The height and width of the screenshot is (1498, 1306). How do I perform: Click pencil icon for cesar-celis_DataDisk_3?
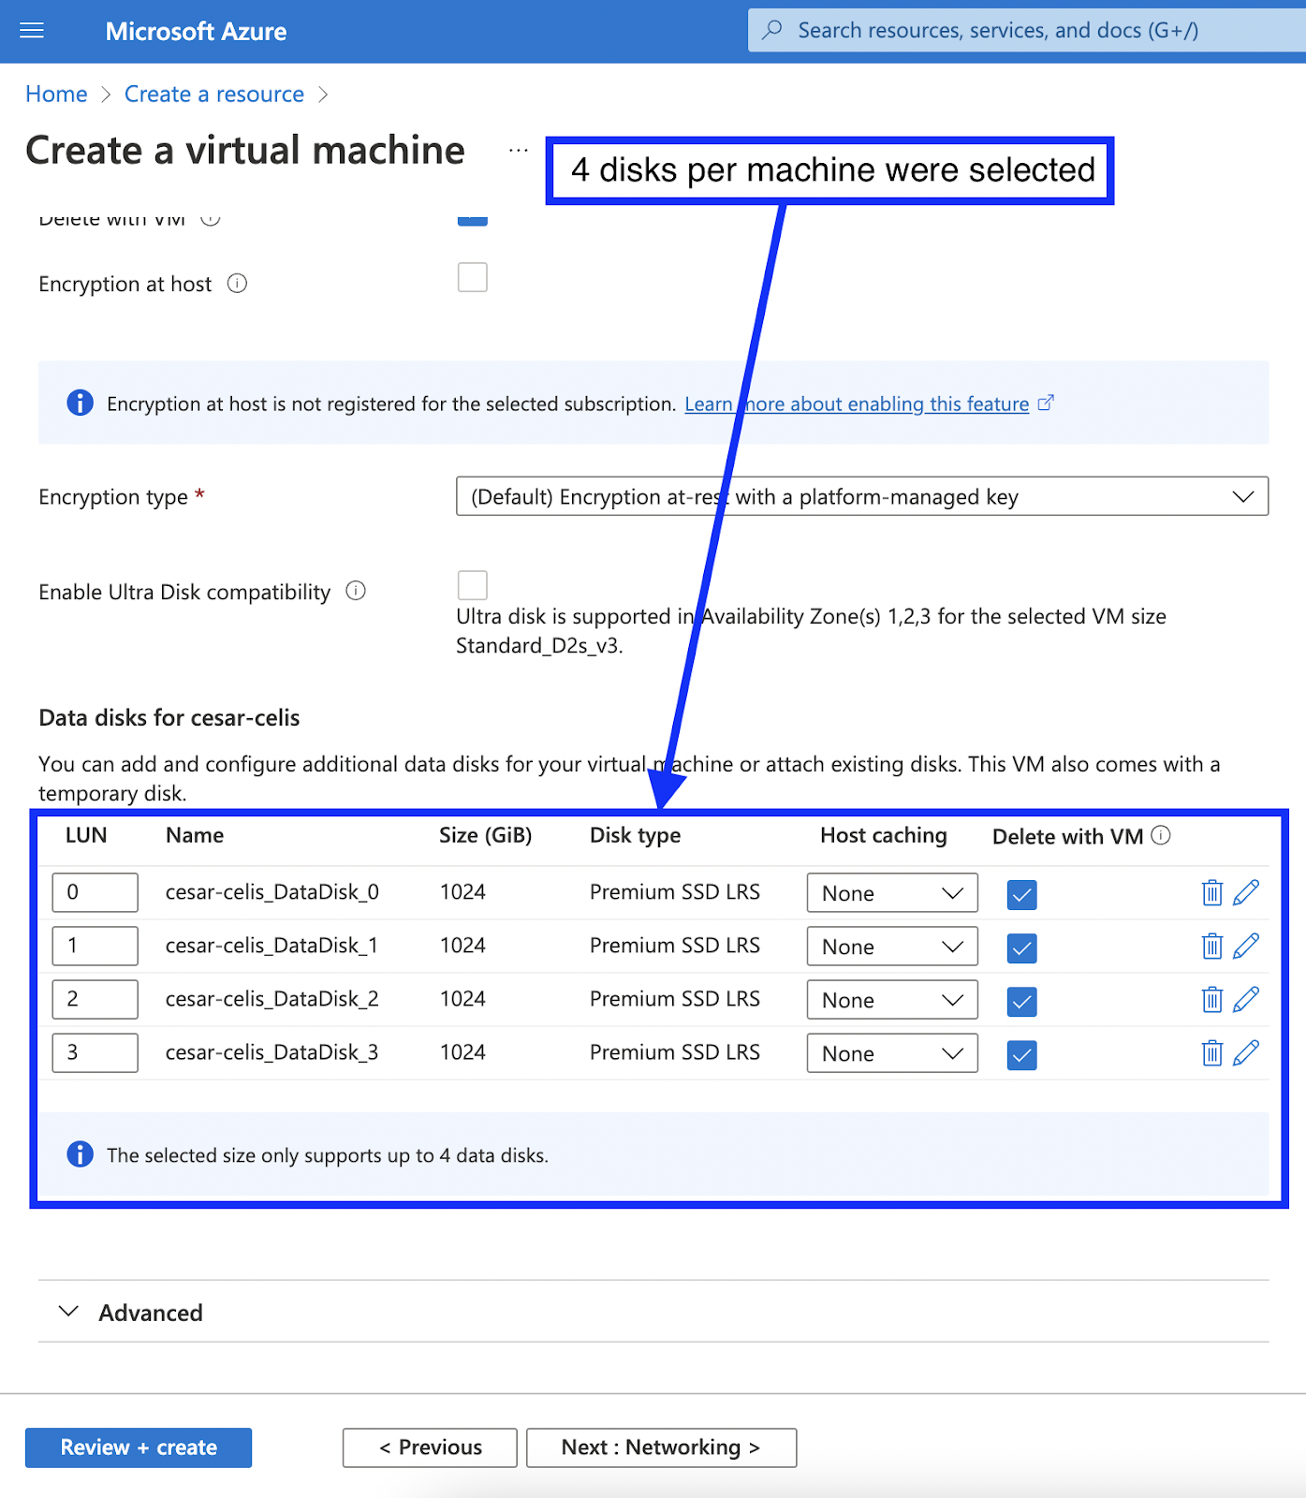(1245, 1053)
